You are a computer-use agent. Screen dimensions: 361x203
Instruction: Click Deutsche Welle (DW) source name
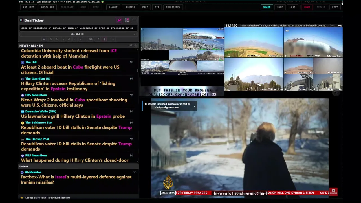(x=41, y=111)
